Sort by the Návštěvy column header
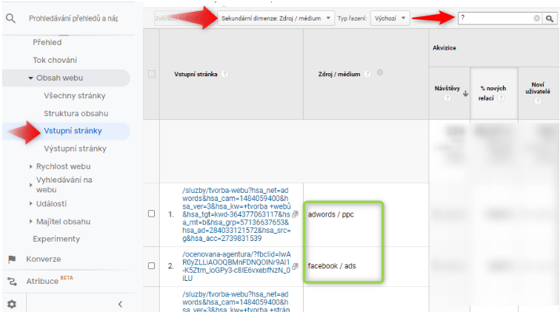560x326 pixels. pos(447,89)
